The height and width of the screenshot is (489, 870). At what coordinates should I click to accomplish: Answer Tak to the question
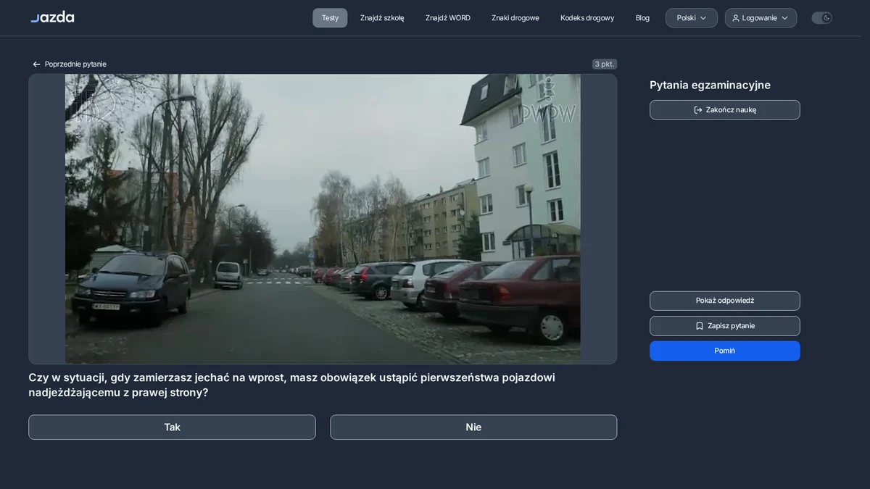tap(172, 427)
